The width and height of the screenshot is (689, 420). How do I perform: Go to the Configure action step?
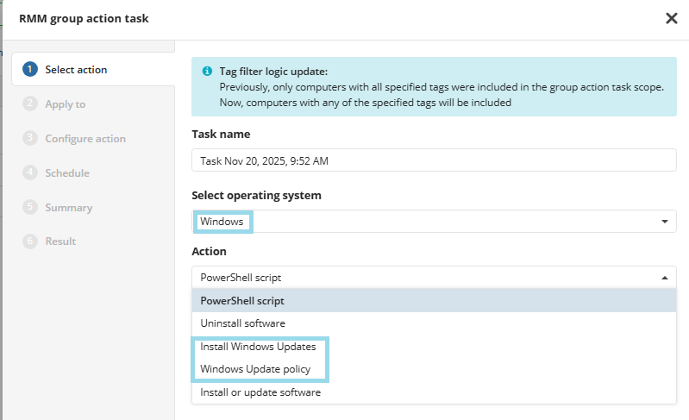[85, 139]
